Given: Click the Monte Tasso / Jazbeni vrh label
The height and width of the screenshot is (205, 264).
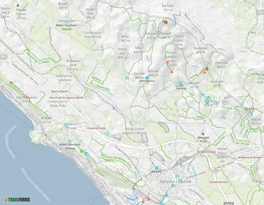Looking at the screenshot, I should (x=222, y=155).
